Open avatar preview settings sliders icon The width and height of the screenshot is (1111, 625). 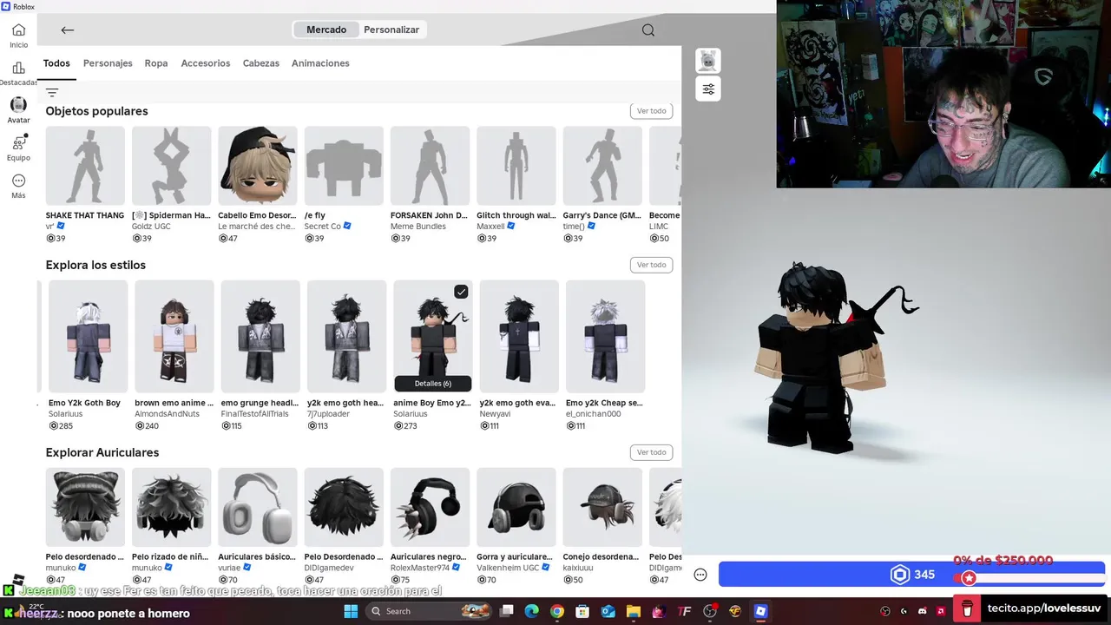708,89
